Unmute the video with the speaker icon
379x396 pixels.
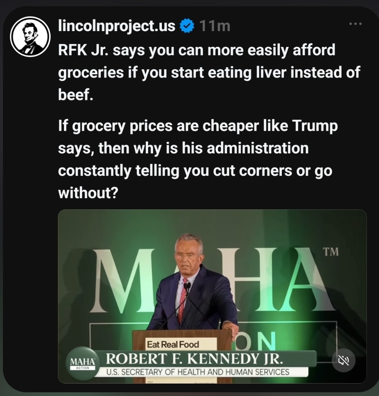[x=344, y=360]
